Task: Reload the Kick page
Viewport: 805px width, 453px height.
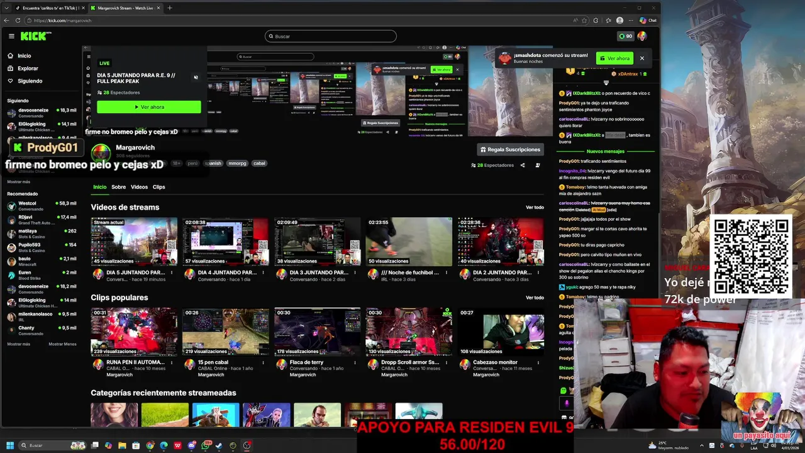Action: point(18,20)
